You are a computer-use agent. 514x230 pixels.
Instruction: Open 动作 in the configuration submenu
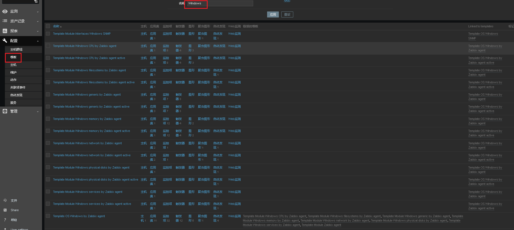coord(13,80)
